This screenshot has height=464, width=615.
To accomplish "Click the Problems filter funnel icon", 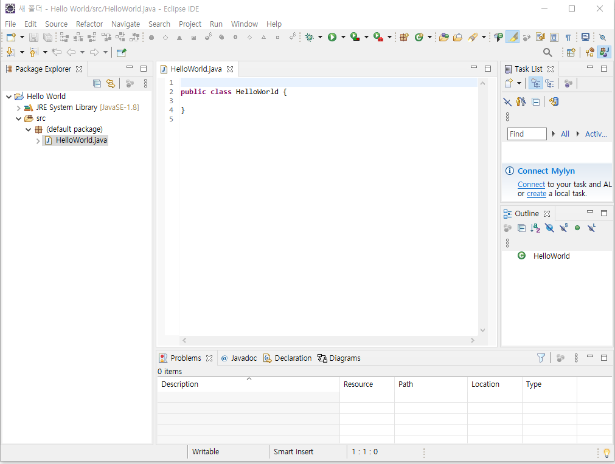I will click(x=541, y=358).
